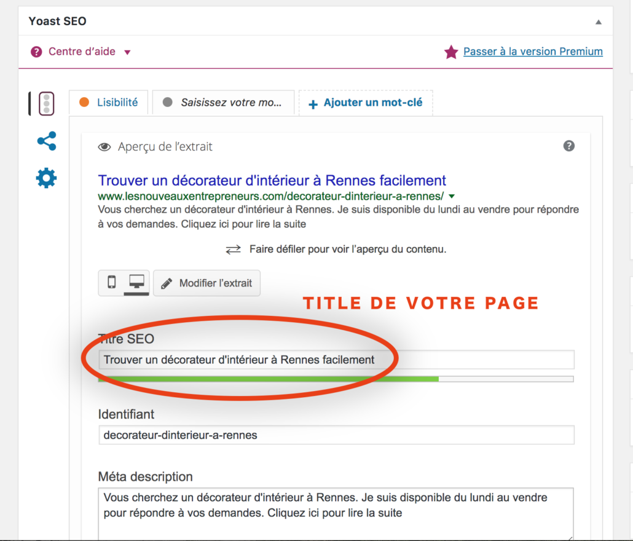Click the Identifiant label
The height and width of the screenshot is (541, 633).
126,414
